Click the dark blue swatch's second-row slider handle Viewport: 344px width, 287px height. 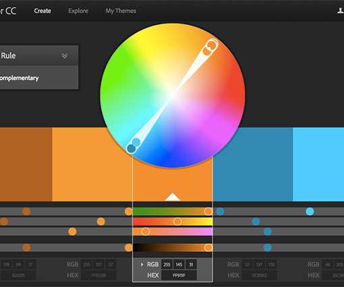click(x=256, y=222)
